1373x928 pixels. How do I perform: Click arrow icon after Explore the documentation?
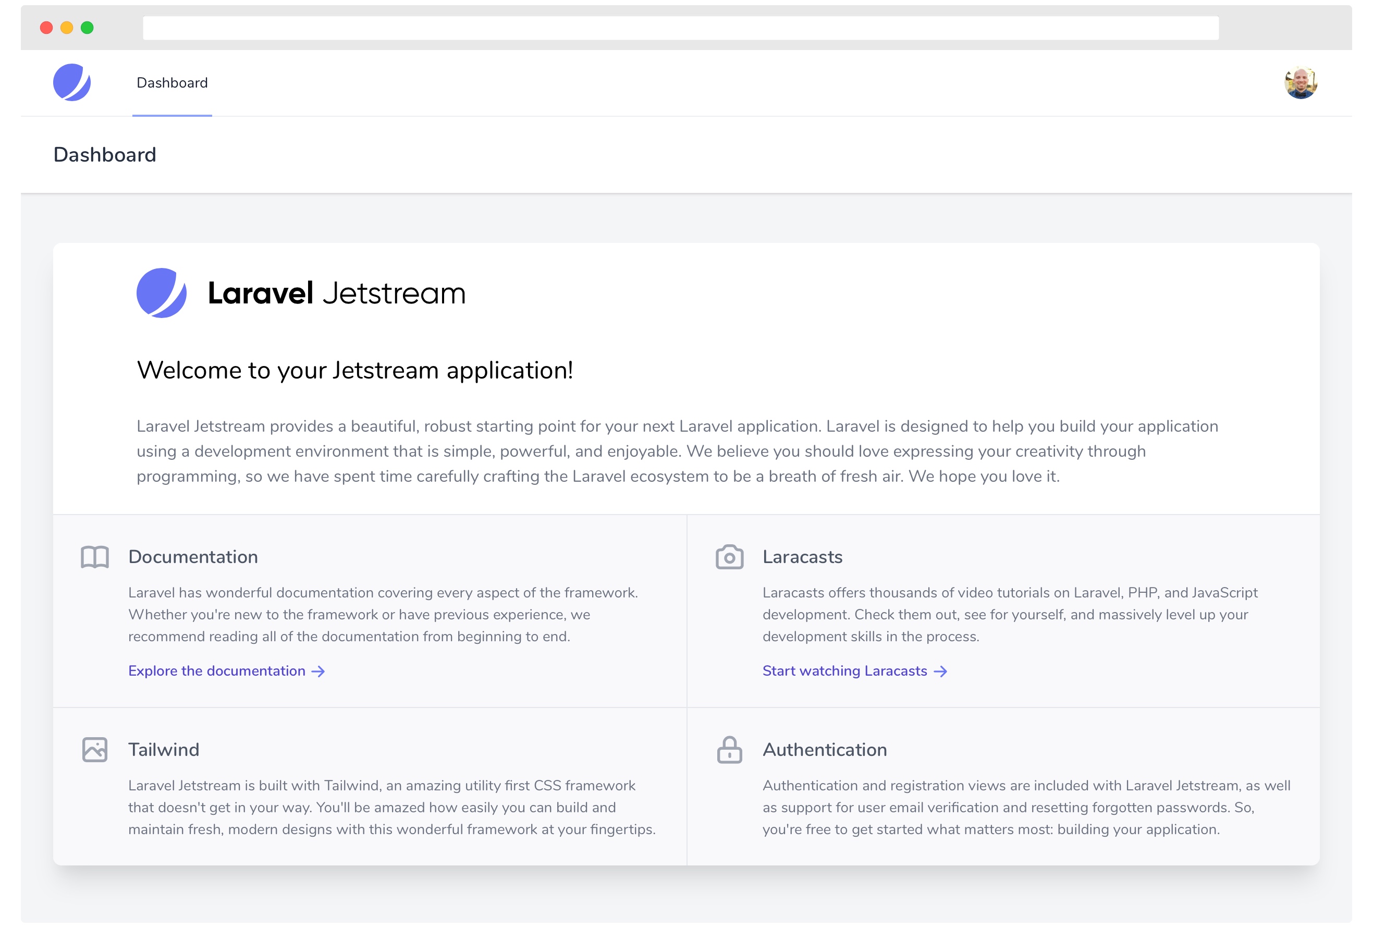[x=318, y=671]
